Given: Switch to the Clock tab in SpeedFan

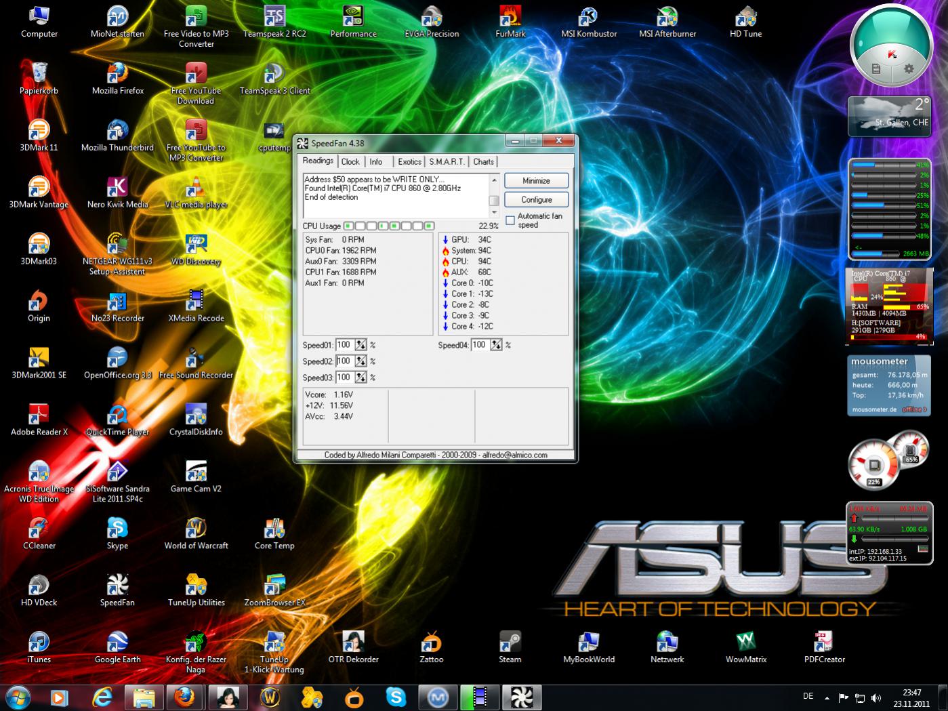Looking at the screenshot, I should tap(350, 162).
